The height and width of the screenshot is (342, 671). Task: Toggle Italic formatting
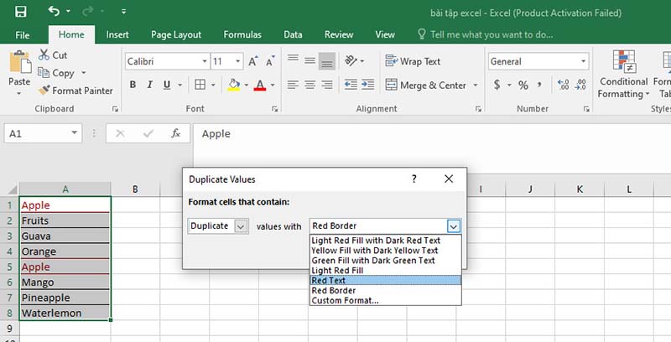(x=150, y=85)
